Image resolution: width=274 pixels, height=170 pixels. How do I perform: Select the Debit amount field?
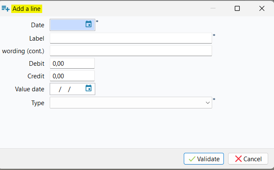pyautogui.click(x=72, y=64)
